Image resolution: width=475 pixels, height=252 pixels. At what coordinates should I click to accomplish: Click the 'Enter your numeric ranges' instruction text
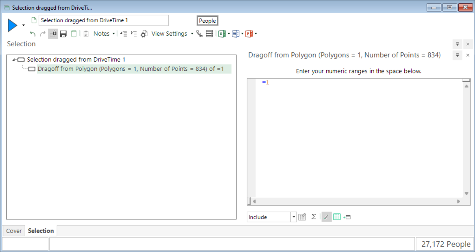(x=359, y=71)
